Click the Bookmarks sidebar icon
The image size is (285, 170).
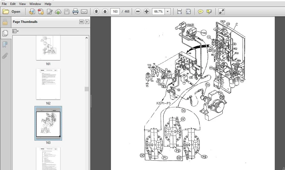tap(5, 44)
